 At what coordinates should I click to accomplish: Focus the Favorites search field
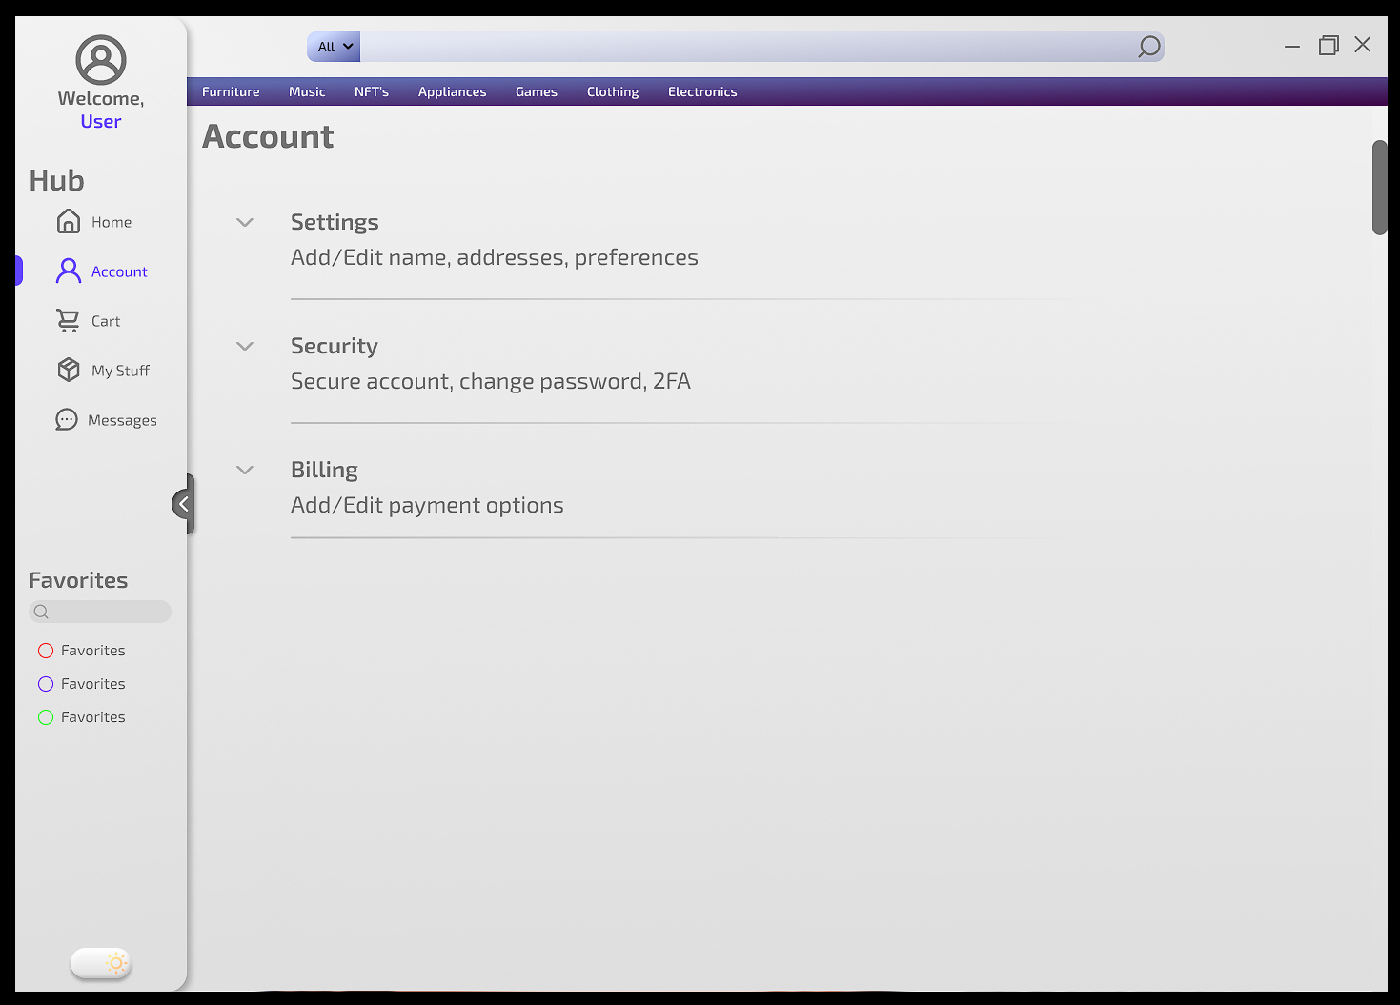pyautogui.click(x=100, y=612)
